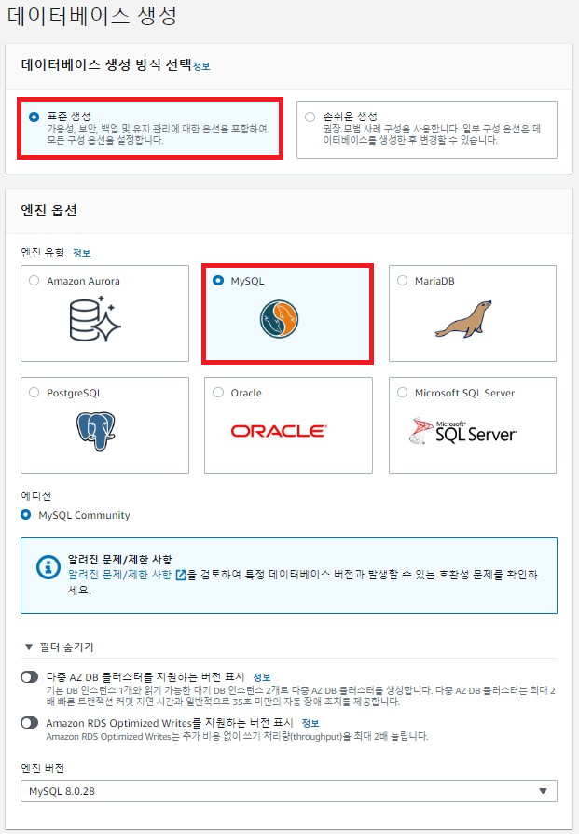
Task: Open 정보 link next to 엔진 유형
Action: click(x=81, y=253)
